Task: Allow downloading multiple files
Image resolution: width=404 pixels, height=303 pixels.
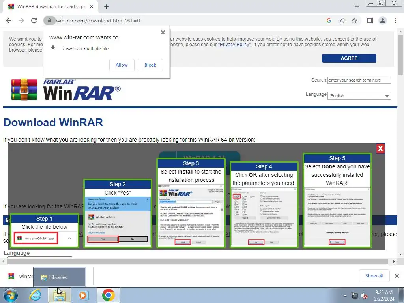Action: (122, 65)
